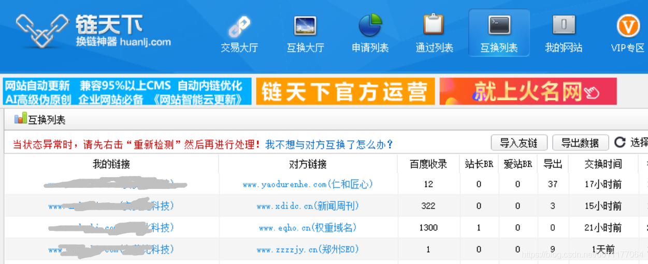
Task: Open the 交易大厅 trading hall icon
Action: pos(239,25)
